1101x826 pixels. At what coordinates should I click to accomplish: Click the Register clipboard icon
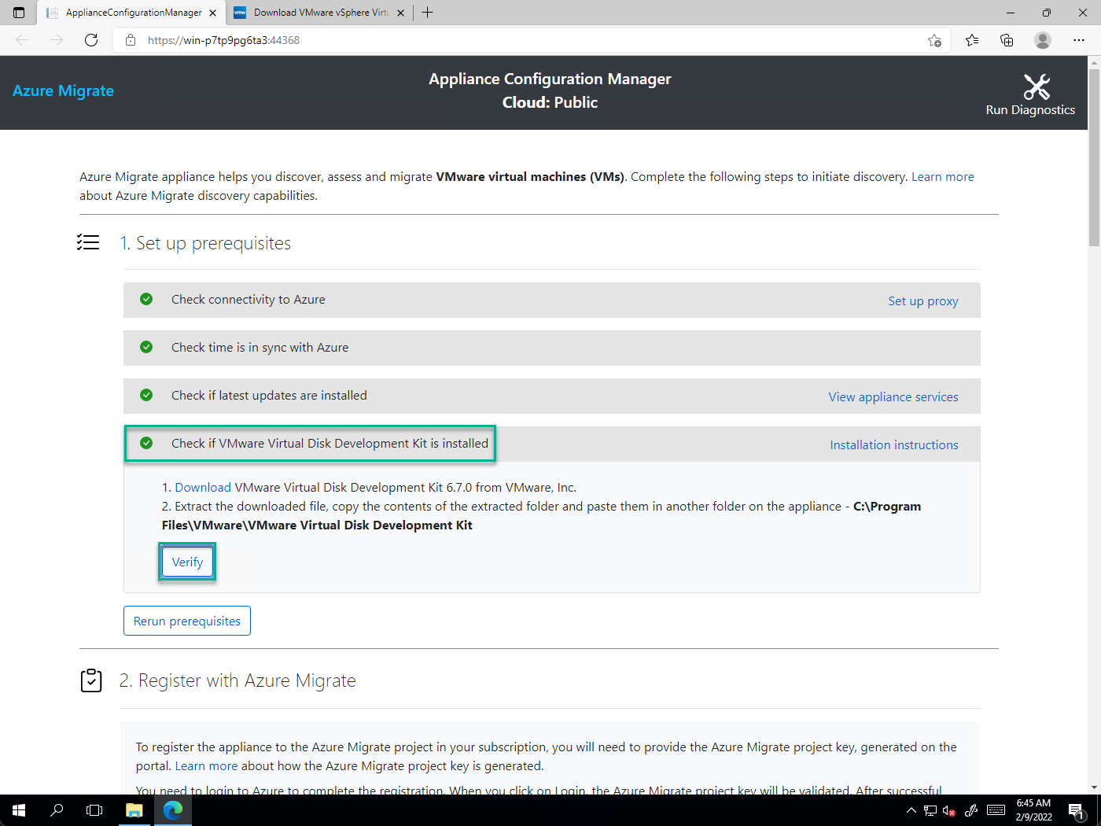coord(91,680)
